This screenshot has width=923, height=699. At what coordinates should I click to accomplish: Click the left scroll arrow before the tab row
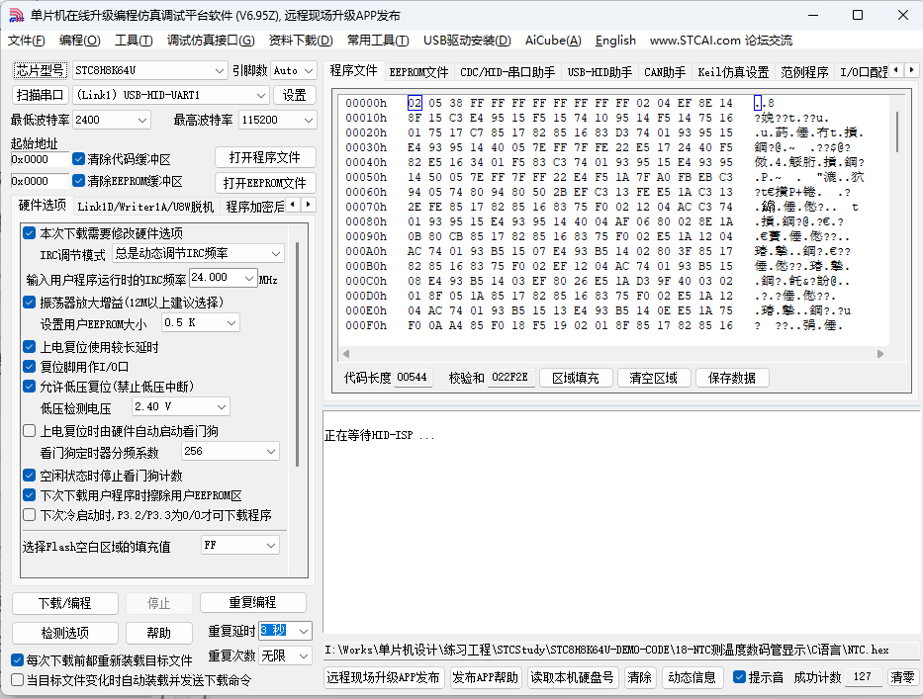pyautogui.click(x=896, y=70)
